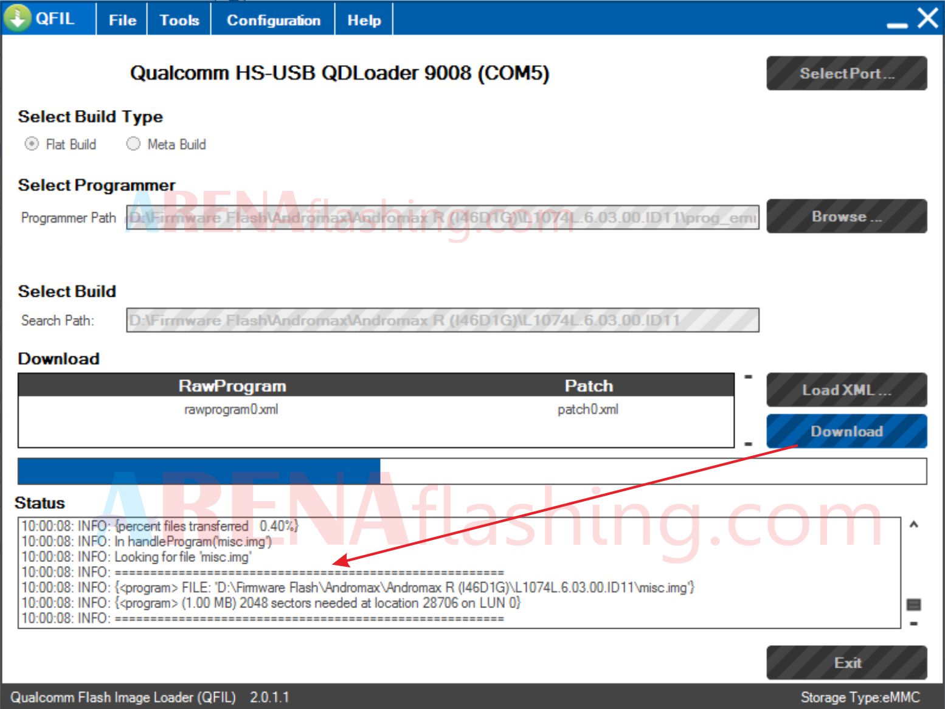Image resolution: width=945 pixels, height=709 pixels.
Task: Select the Meta Build radio button
Action: point(133,144)
